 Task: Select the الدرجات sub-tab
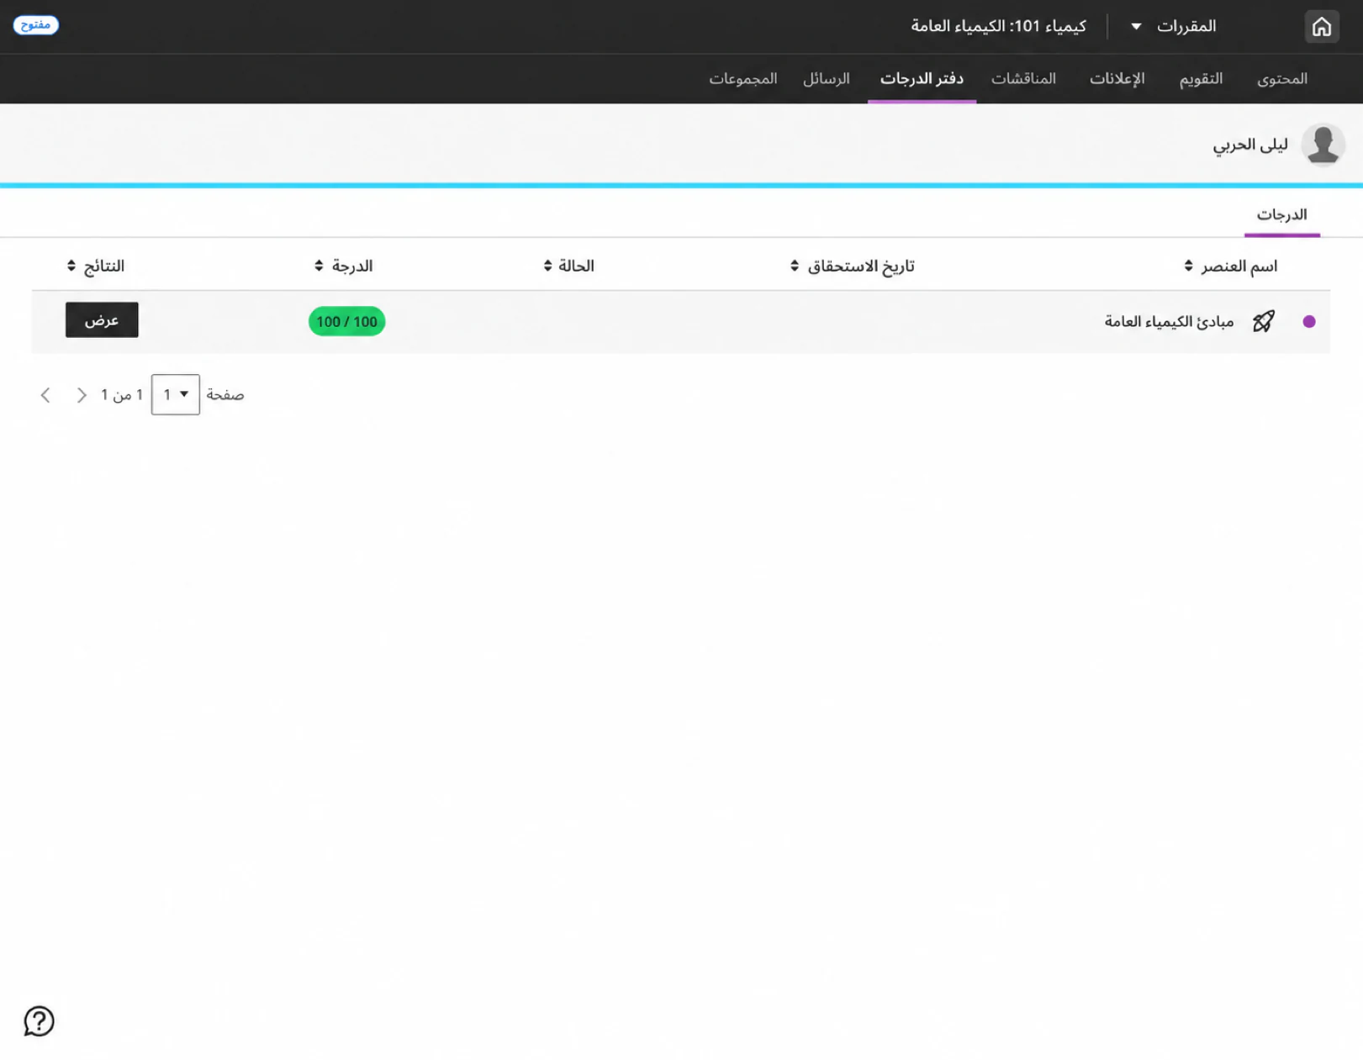click(x=1281, y=215)
